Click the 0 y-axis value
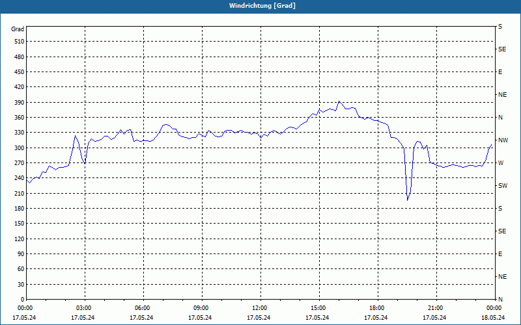Screen dimensions: 521x325 [23, 300]
